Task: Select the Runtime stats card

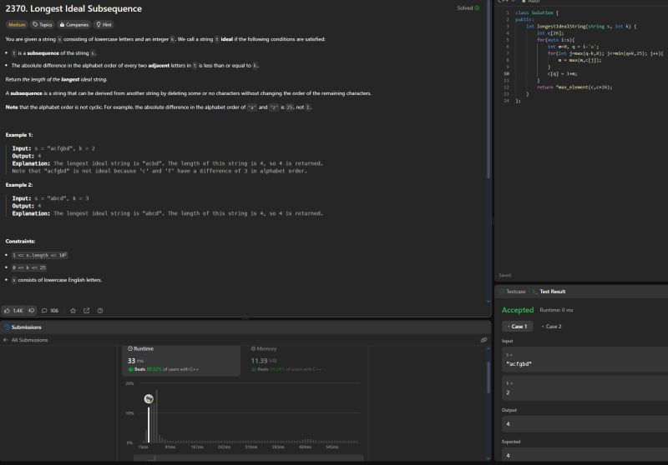Action: click(x=181, y=361)
